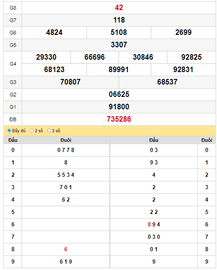
Task: Click the special prize number 735286
Action: click(119, 119)
